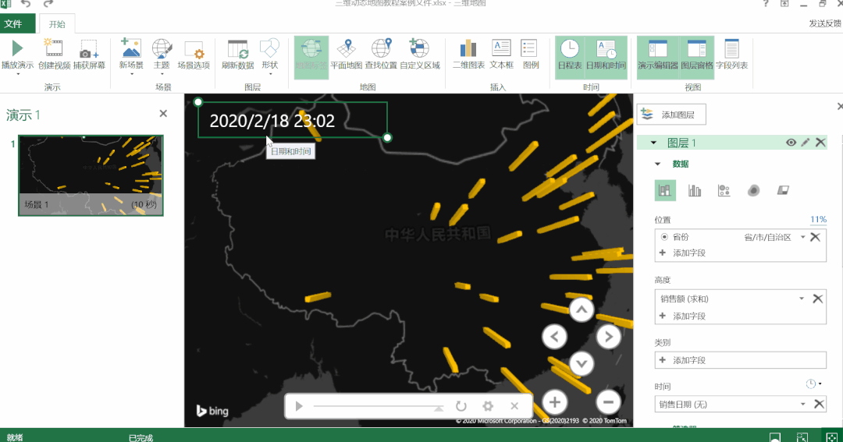
Task: Select the 开始 ribbon tab
Action: click(57, 24)
